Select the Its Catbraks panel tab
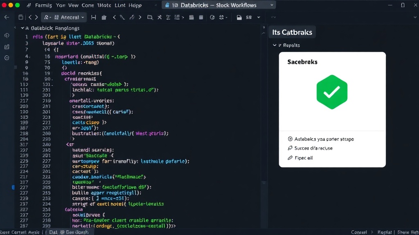The image size is (419, 235). (x=292, y=32)
